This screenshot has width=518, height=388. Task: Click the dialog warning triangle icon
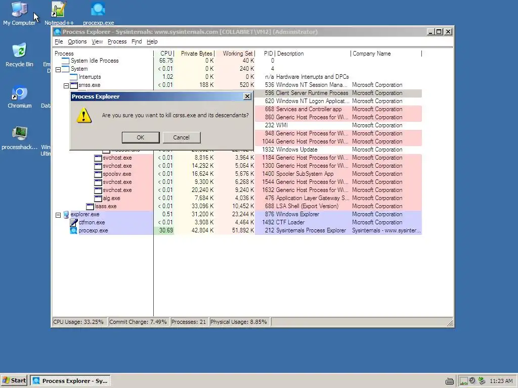tap(84, 116)
